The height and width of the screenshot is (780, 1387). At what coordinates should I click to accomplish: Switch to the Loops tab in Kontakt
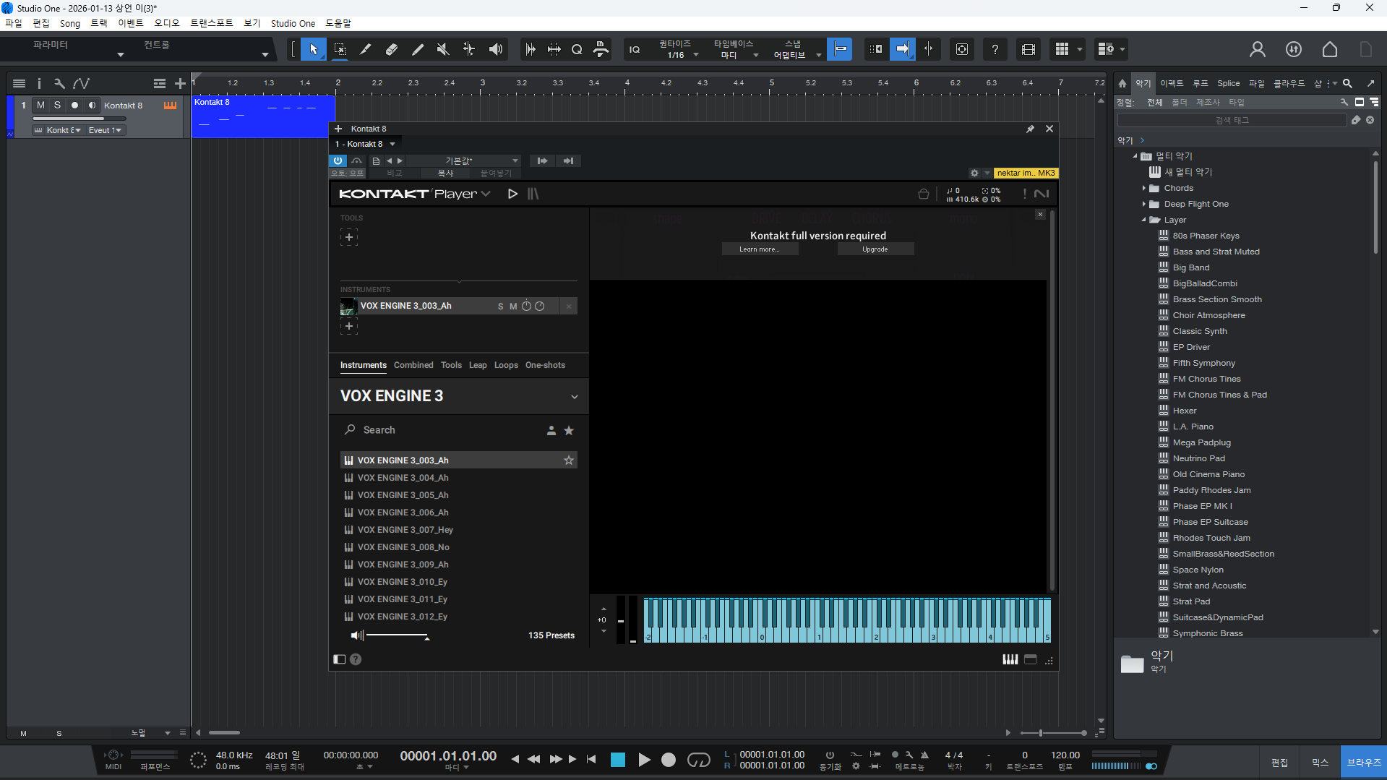506,365
